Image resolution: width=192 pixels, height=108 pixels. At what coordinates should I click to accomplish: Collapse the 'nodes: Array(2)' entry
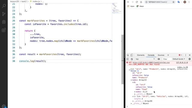coord(131,80)
